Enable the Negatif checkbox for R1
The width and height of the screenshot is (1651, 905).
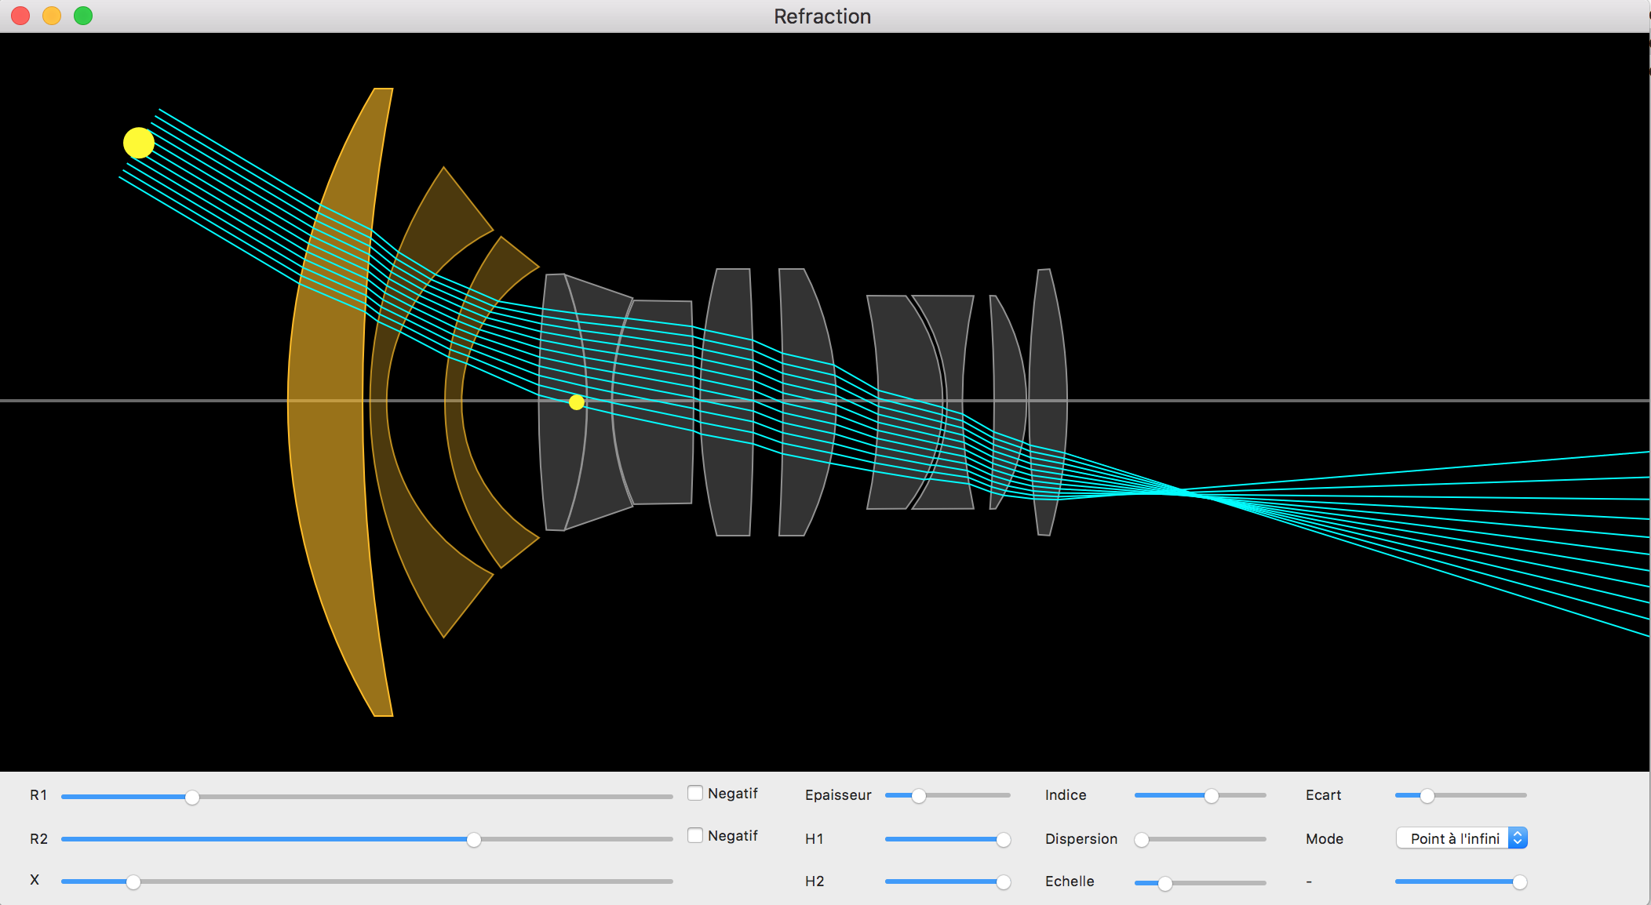[695, 793]
